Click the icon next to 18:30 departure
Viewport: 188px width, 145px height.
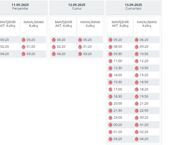[x=110, y=96]
